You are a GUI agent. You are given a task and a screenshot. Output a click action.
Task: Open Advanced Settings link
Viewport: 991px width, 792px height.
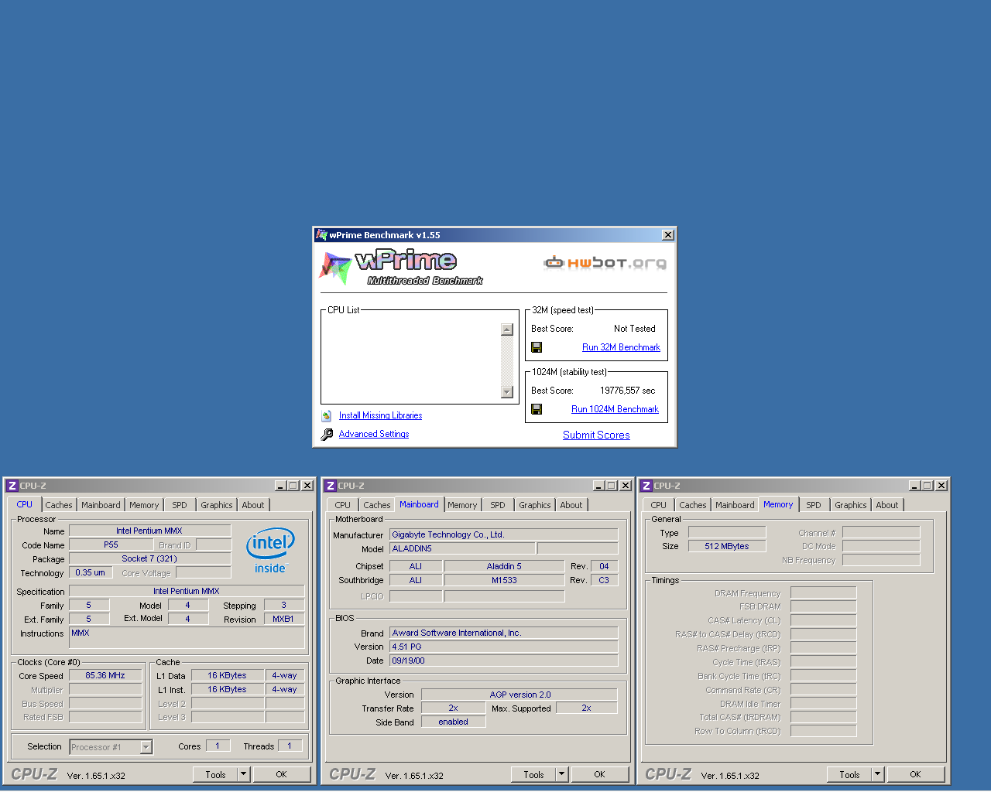coord(374,434)
